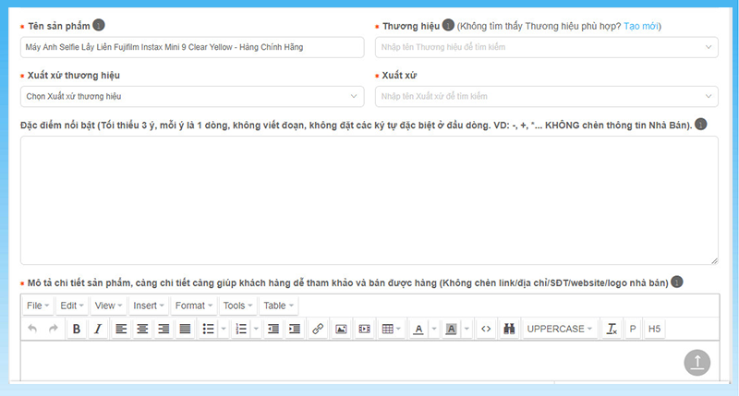Click the clear formatting icon
The image size is (739, 396).
tap(612, 329)
